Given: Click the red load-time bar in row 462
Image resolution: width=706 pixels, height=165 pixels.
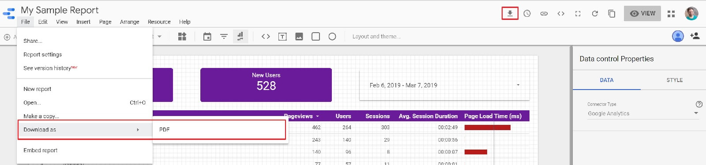Looking at the screenshot, I should pyautogui.click(x=488, y=127).
